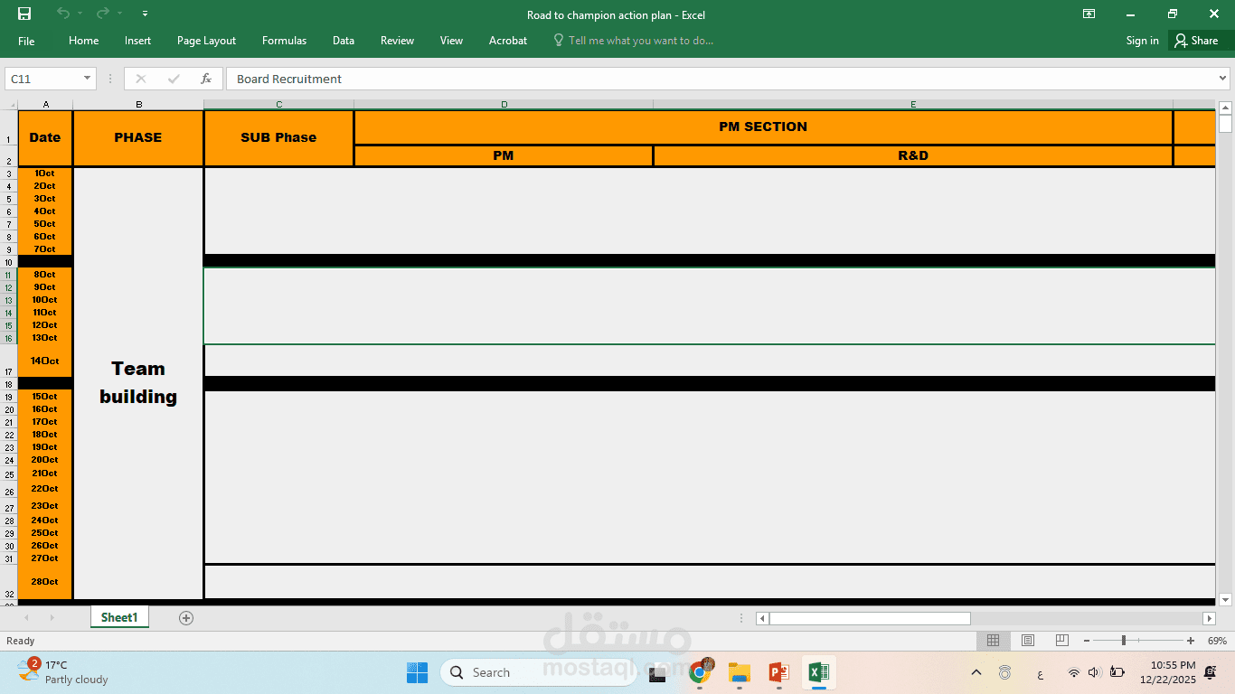Customize Quick Access Toolbar dropdown
Image resolution: width=1235 pixels, height=694 pixels.
tap(145, 14)
